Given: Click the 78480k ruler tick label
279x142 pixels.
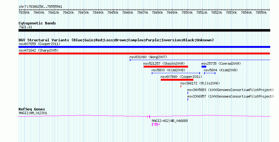Looking at the screenshot, I should pos(157,13).
